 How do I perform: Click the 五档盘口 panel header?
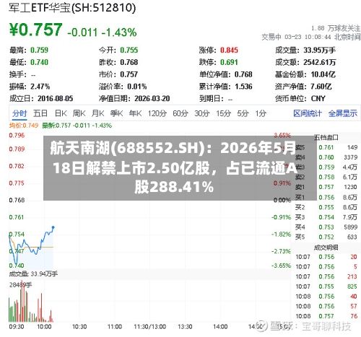point(326,137)
